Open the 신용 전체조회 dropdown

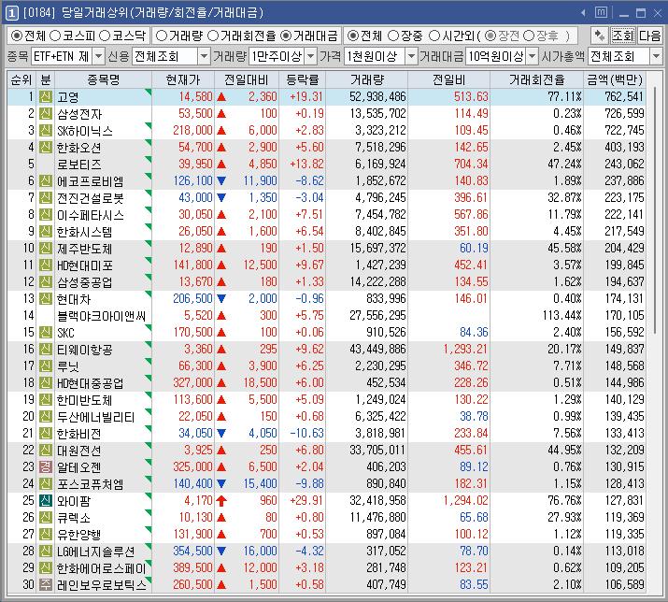coord(204,56)
